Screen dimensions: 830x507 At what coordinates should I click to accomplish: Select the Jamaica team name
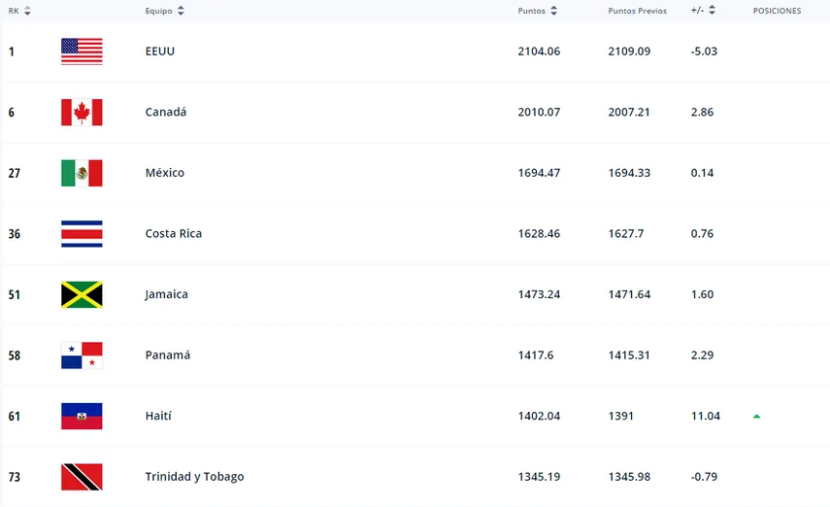pyautogui.click(x=166, y=294)
